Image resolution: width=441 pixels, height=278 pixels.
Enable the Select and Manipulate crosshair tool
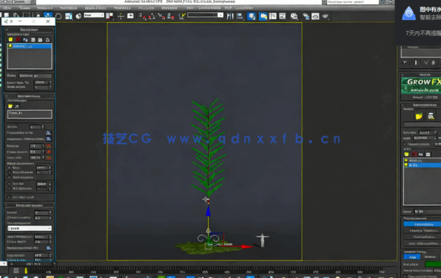tap(121, 17)
